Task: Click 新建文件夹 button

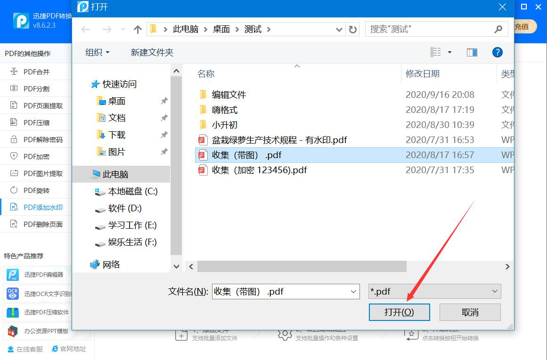Action: (x=152, y=52)
